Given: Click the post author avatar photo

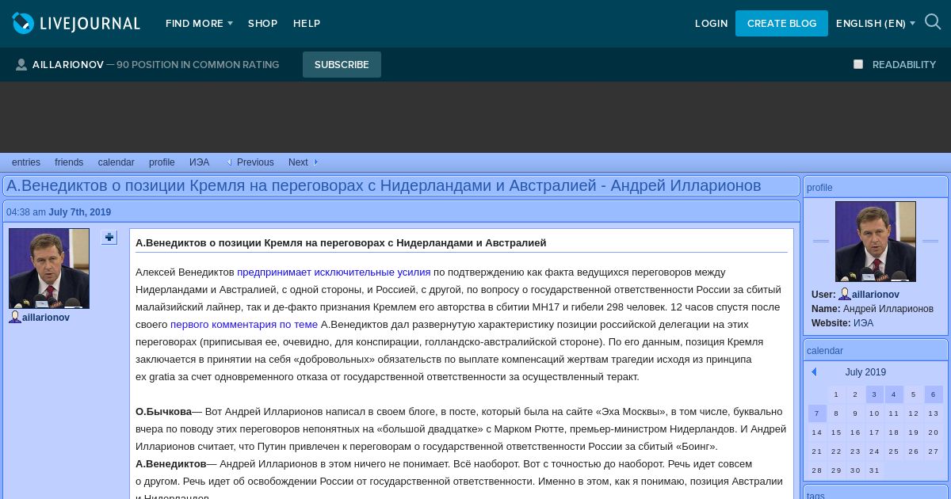Looking at the screenshot, I should 49,269.
